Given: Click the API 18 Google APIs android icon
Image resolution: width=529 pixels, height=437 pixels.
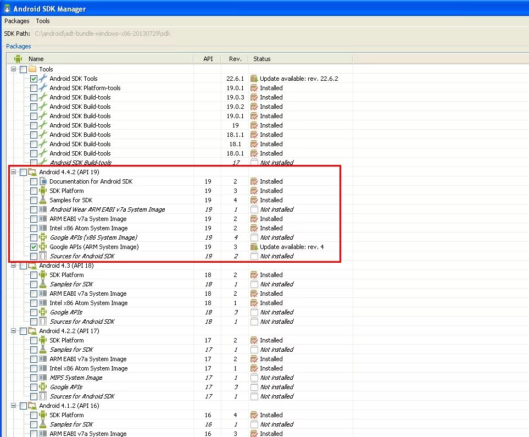Looking at the screenshot, I should [43, 312].
